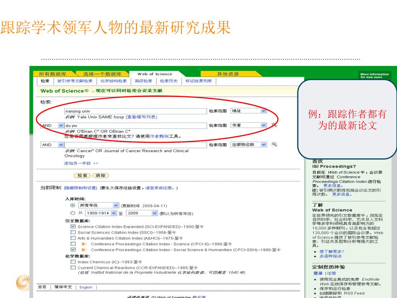Click the empty publication name input field
This screenshot has width=397, height=298.
pyautogui.click(x=136, y=145)
